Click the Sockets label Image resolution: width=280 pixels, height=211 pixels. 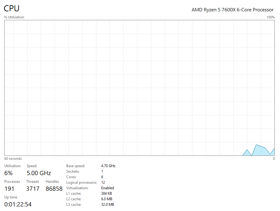click(73, 171)
